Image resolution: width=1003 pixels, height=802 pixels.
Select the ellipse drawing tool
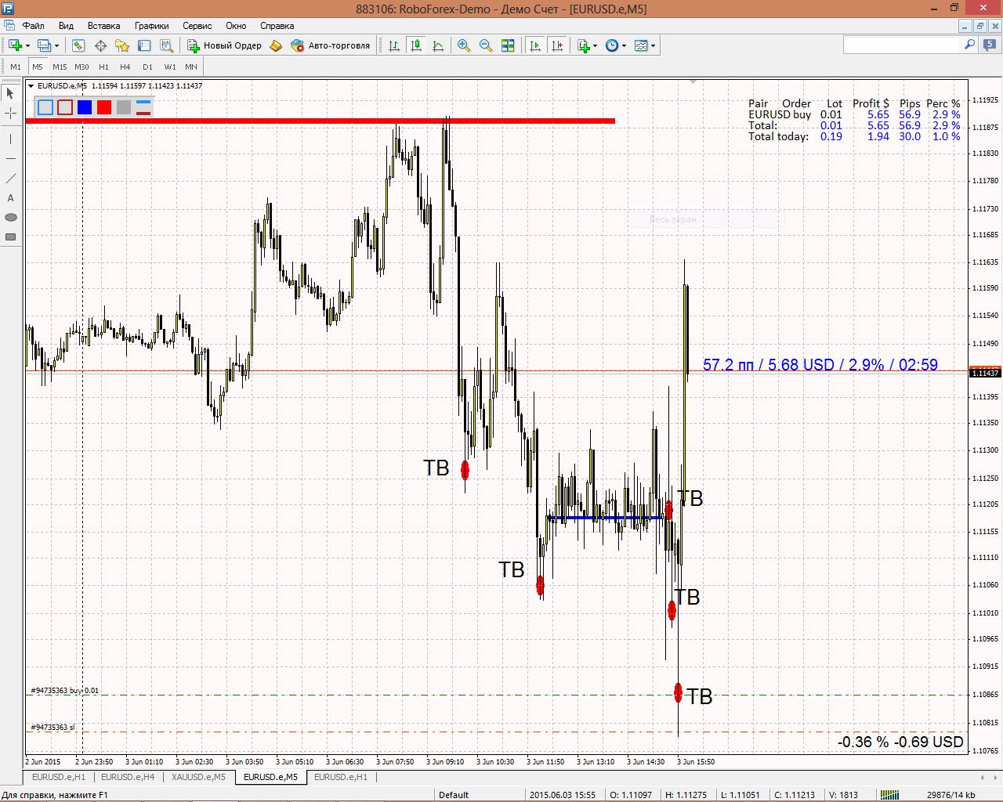10,218
